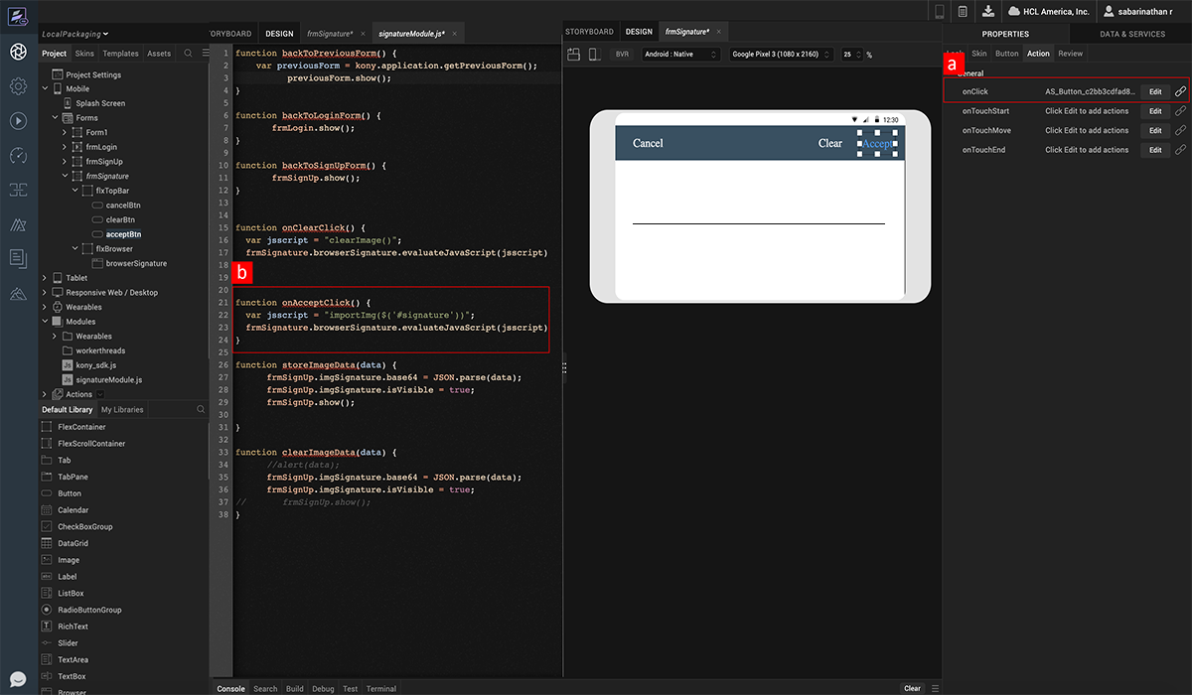Search the widget library via magnifier icon
Viewport: 1192px width, 695px height.
[201, 409]
